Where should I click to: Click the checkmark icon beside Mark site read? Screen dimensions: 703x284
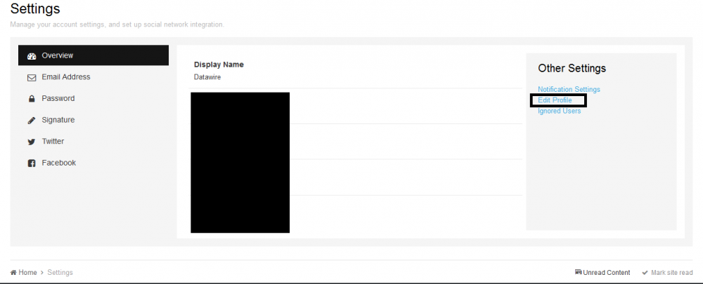coord(645,272)
